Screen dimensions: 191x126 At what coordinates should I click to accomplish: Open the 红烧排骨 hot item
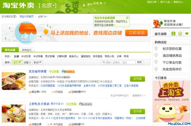[141, 118]
